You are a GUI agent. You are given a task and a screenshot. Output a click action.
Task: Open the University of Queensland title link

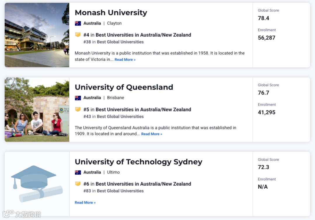[124, 87]
